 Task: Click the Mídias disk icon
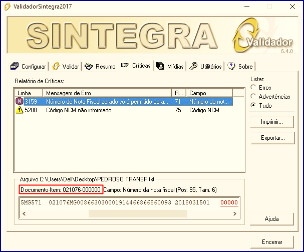(x=160, y=66)
